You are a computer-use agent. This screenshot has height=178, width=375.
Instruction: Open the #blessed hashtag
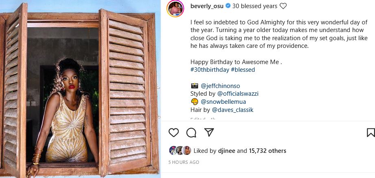pos(243,70)
